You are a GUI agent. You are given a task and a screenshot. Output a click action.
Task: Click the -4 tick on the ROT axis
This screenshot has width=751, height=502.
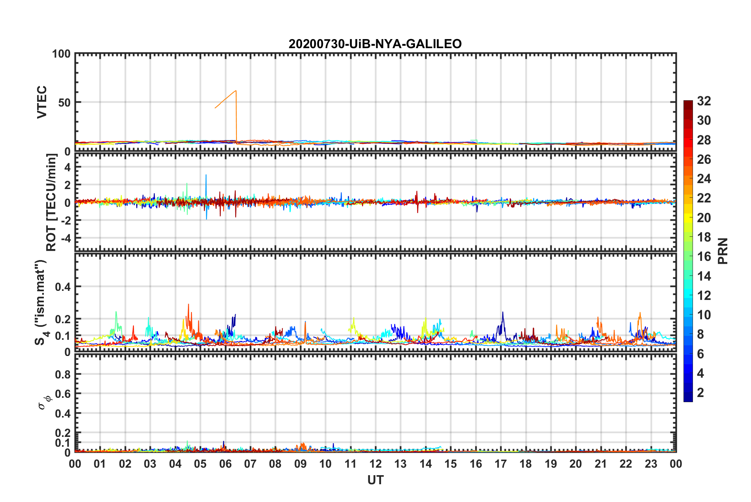tap(65, 238)
